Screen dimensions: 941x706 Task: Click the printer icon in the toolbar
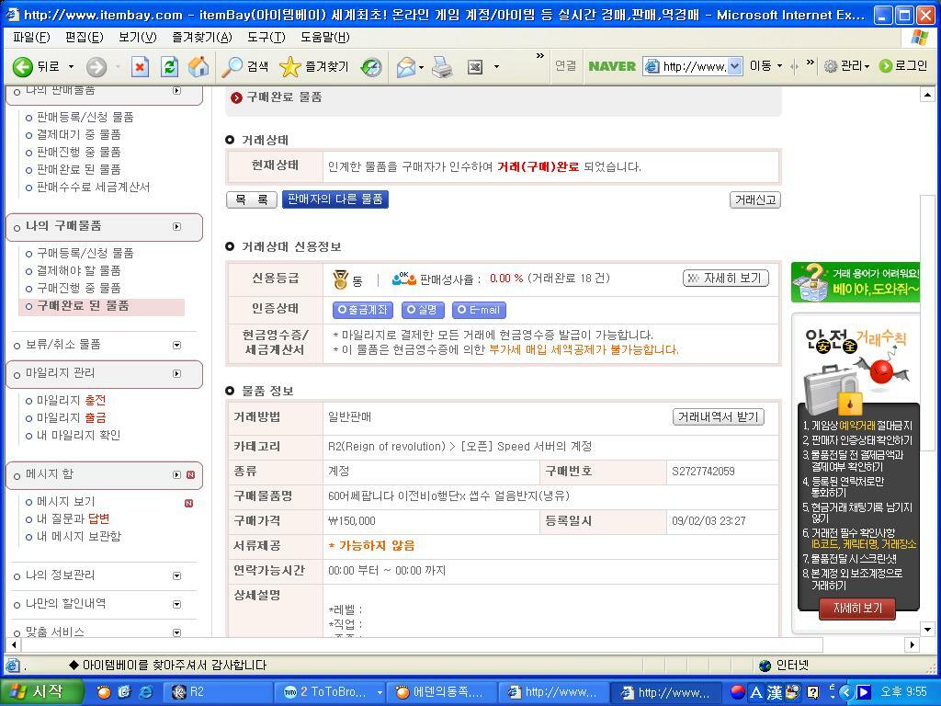441,66
